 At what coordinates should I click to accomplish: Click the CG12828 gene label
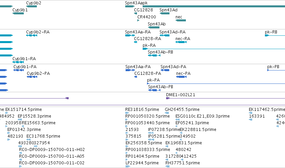click(143, 10)
